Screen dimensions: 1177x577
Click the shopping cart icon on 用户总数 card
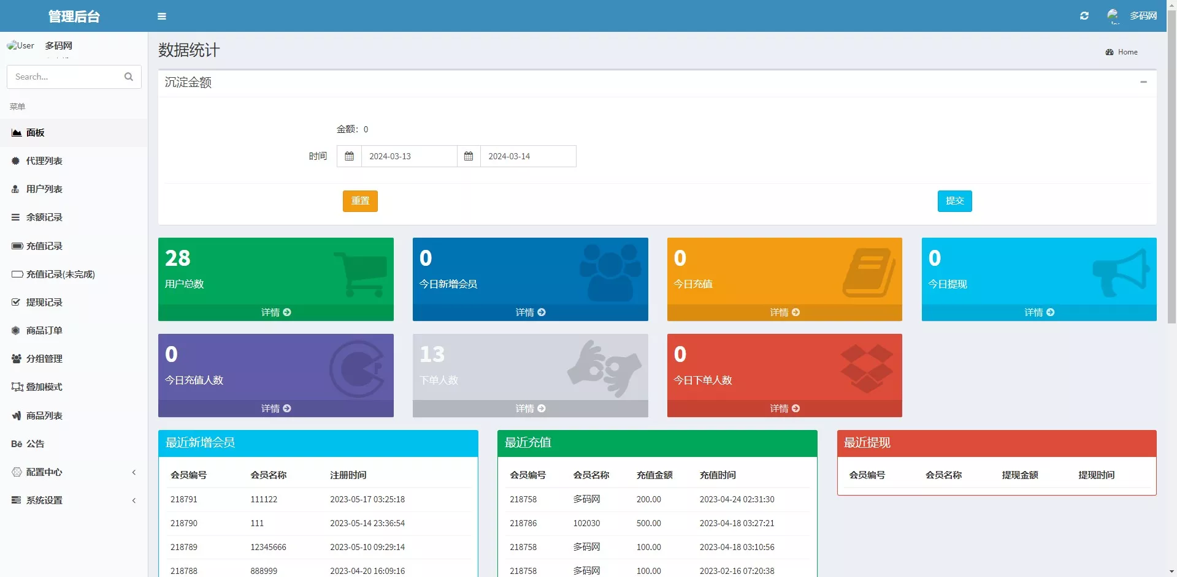(361, 273)
